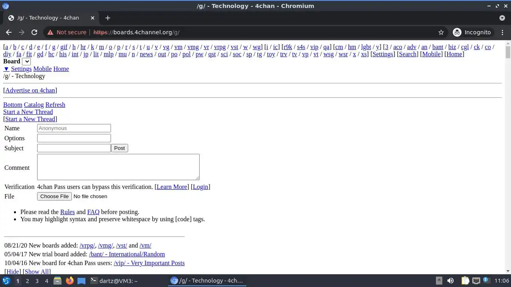Image resolution: width=511 pixels, height=287 pixels.
Task: Open the bracketed Settings link in the board list
Action: 382,54
